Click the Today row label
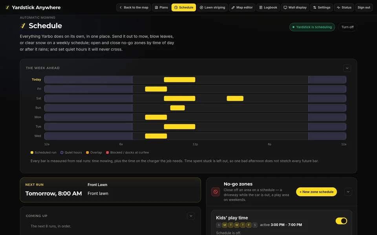 36,80
